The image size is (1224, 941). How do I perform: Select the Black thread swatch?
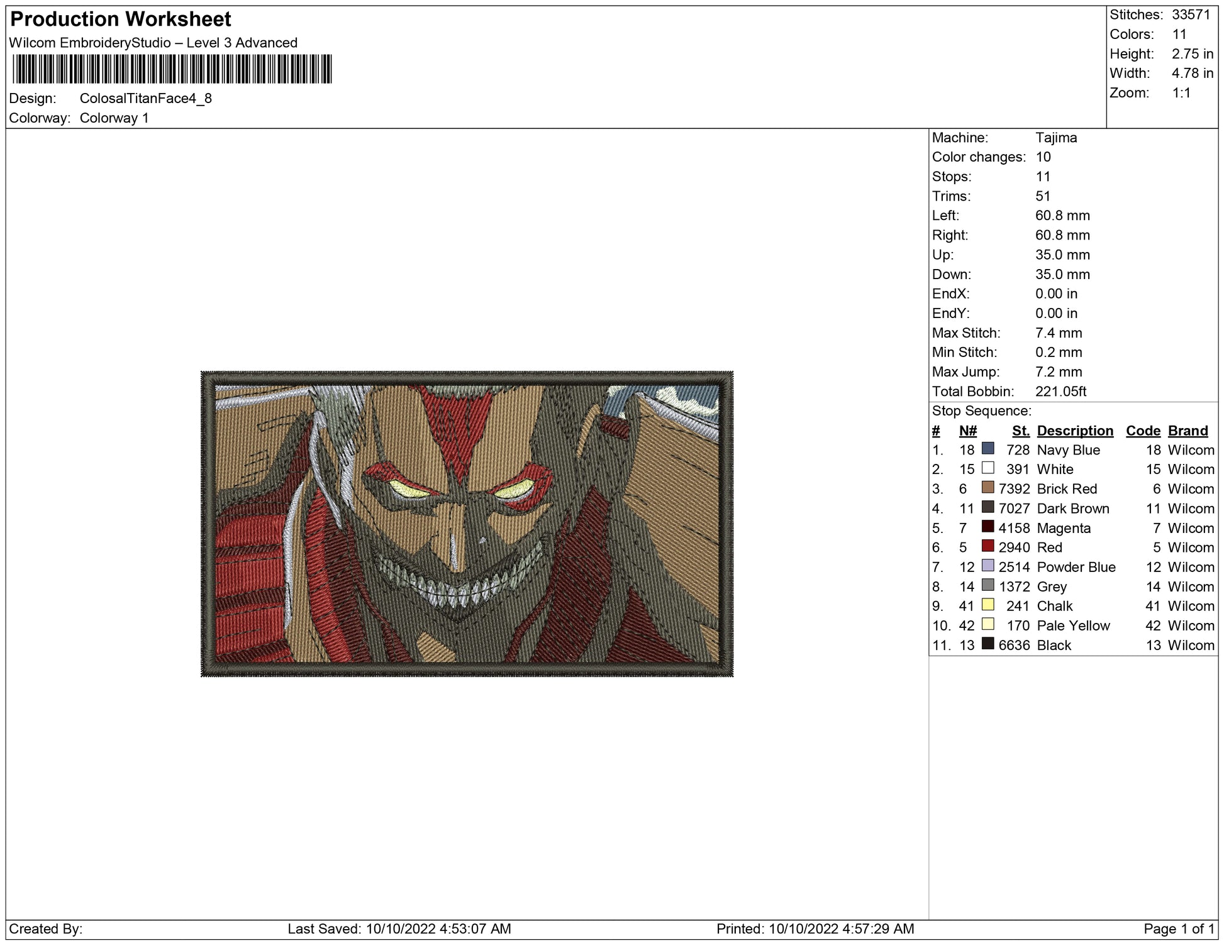[988, 644]
